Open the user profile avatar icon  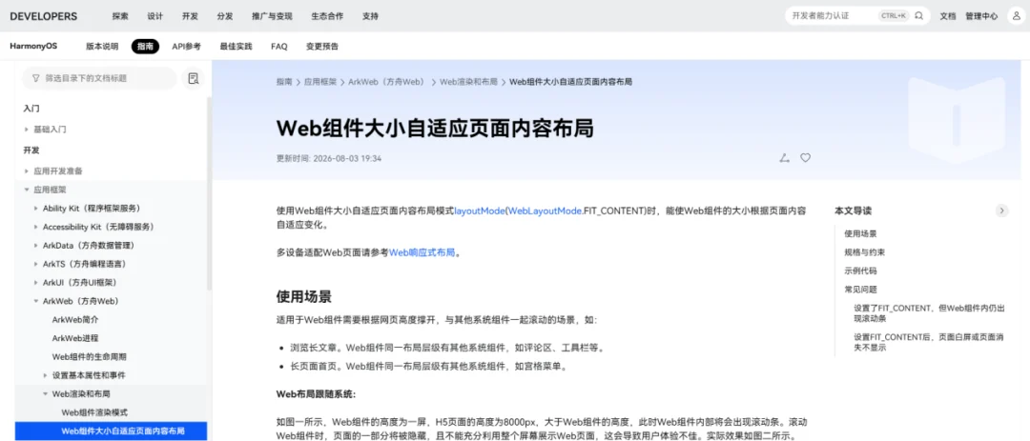pos(1016,16)
